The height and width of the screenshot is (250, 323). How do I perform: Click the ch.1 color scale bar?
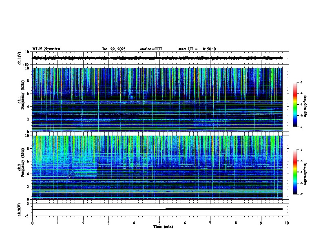click(295, 105)
